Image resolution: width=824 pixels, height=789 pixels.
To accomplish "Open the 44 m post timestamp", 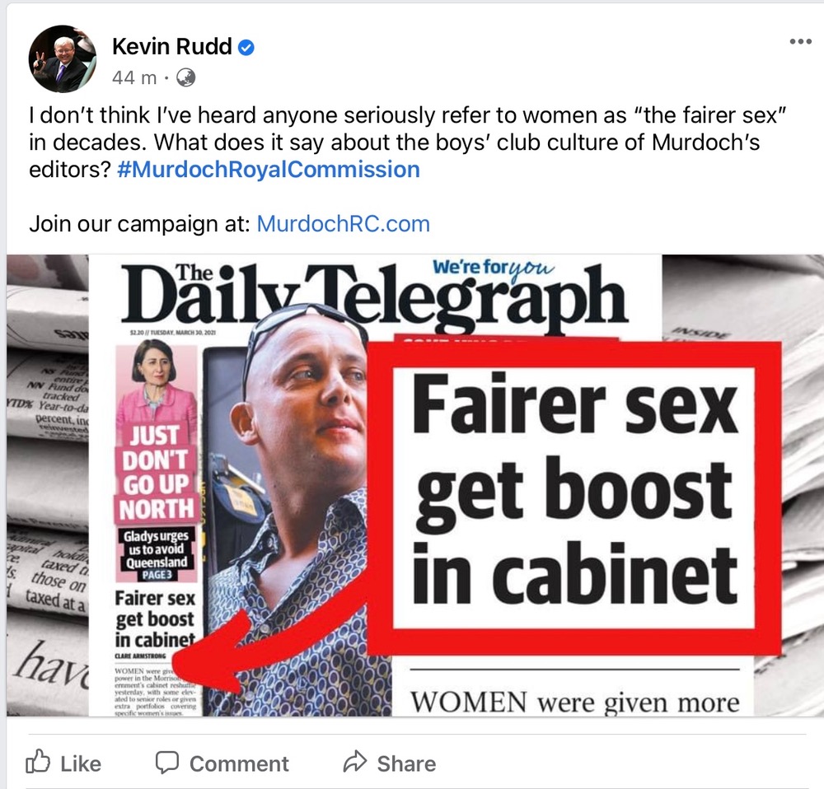I will tap(134, 77).
